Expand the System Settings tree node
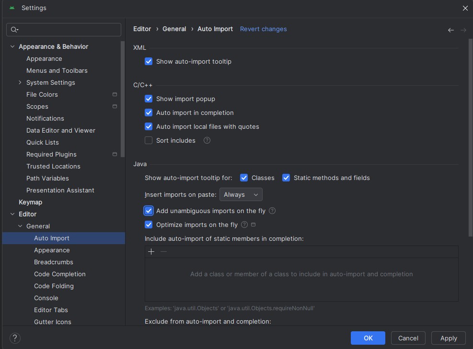This screenshot has height=349, width=473. point(20,83)
